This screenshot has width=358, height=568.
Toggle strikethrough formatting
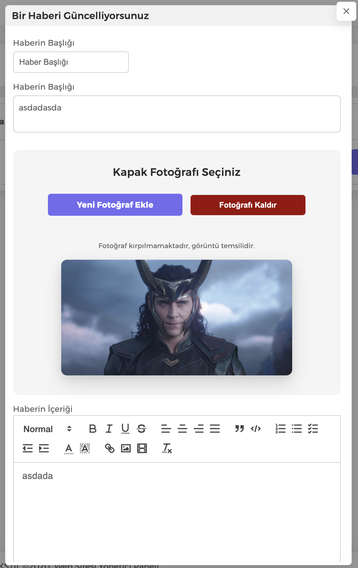click(141, 429)
